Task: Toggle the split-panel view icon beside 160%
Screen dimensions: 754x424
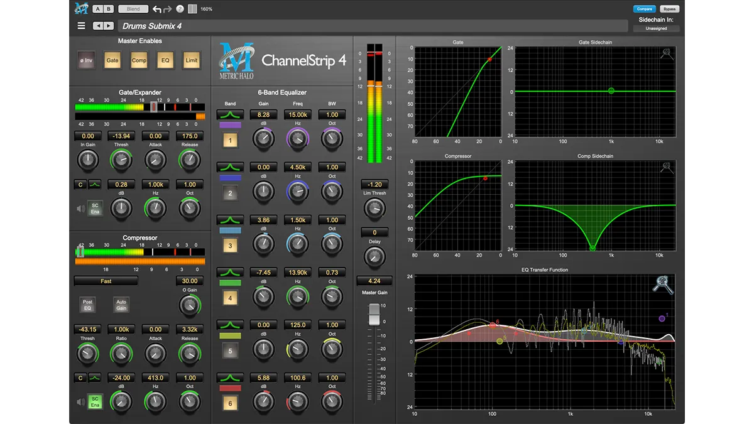Action: [192, 9]
